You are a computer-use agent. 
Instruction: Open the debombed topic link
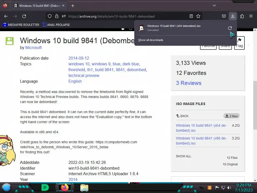tap(136, 70)
